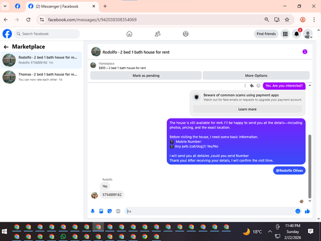Click More Options button
Screen dimensions: 321x241
(256, 76)
